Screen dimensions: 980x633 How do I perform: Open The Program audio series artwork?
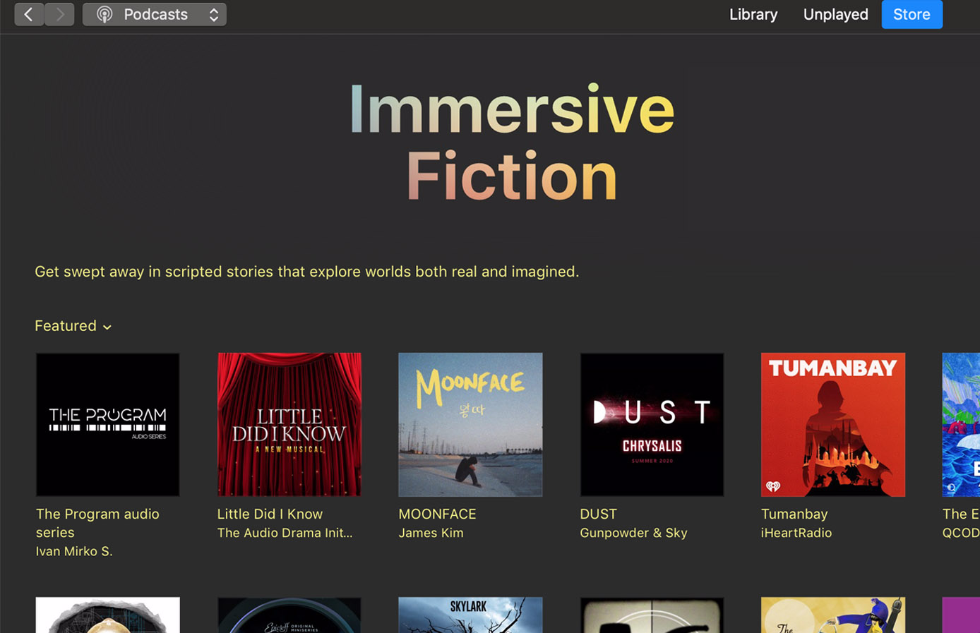click(x=107, y=424)
